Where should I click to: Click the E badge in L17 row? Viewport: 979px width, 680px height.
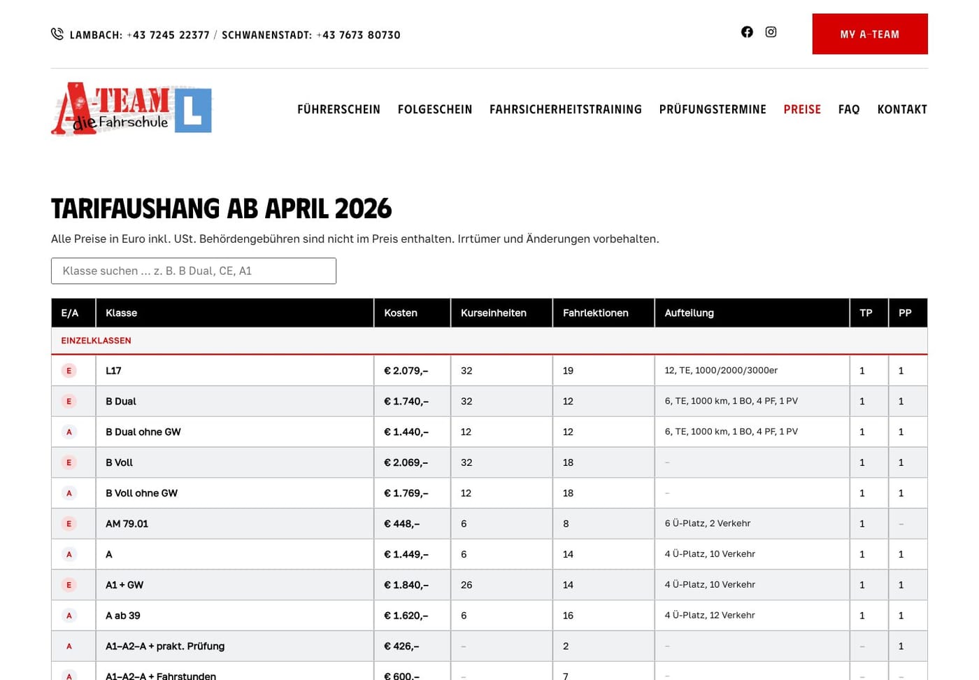point(69,371)
